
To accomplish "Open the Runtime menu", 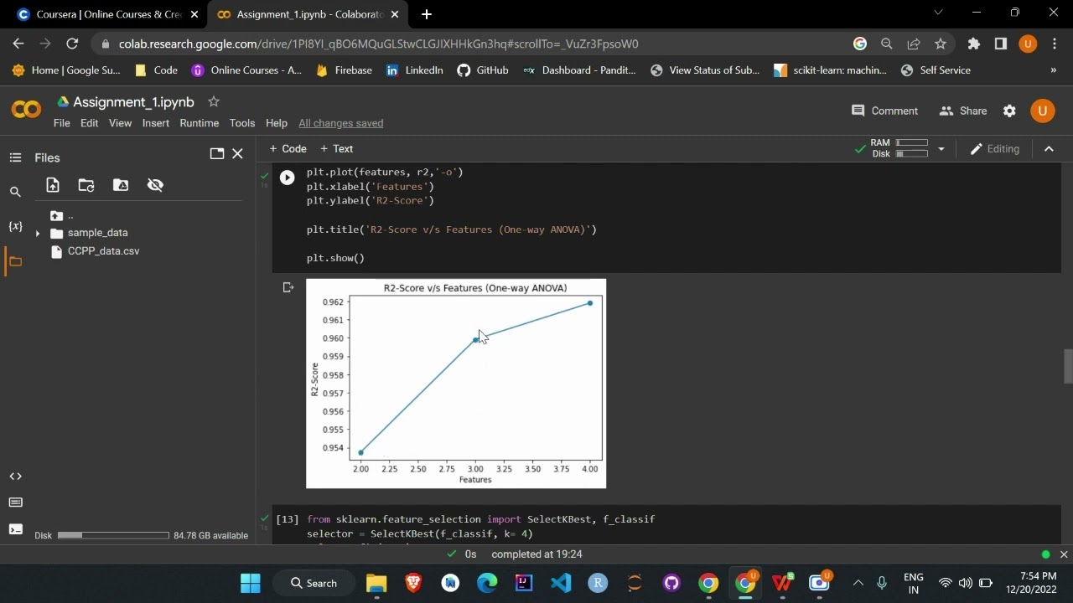I will click(200, 123).
